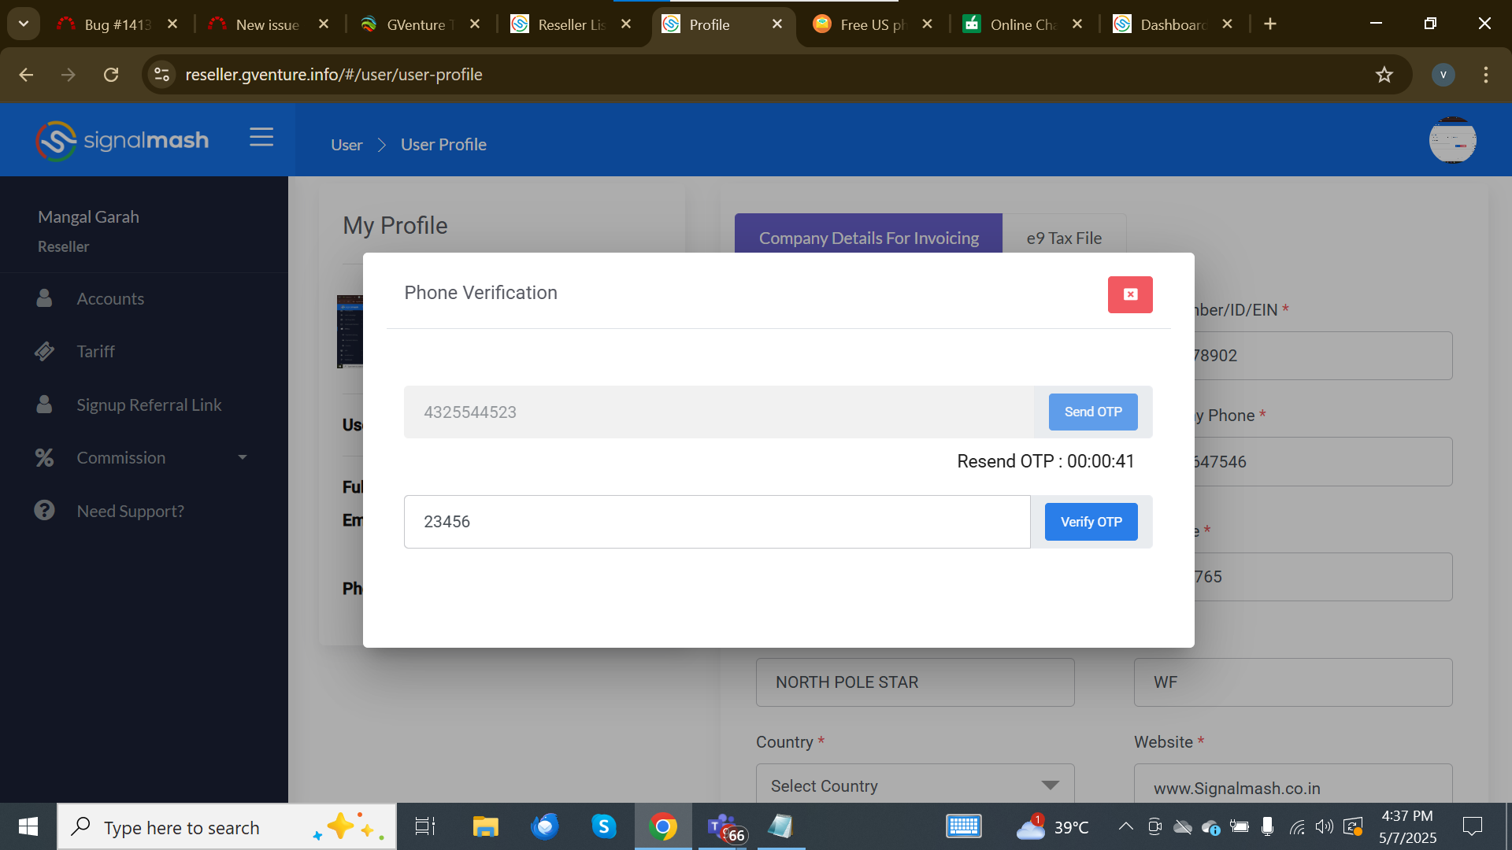This screenshot has width=1512, height=850.
Task: Switch to Company Details For Invoicing tab
Action: [x=869, y=236]
